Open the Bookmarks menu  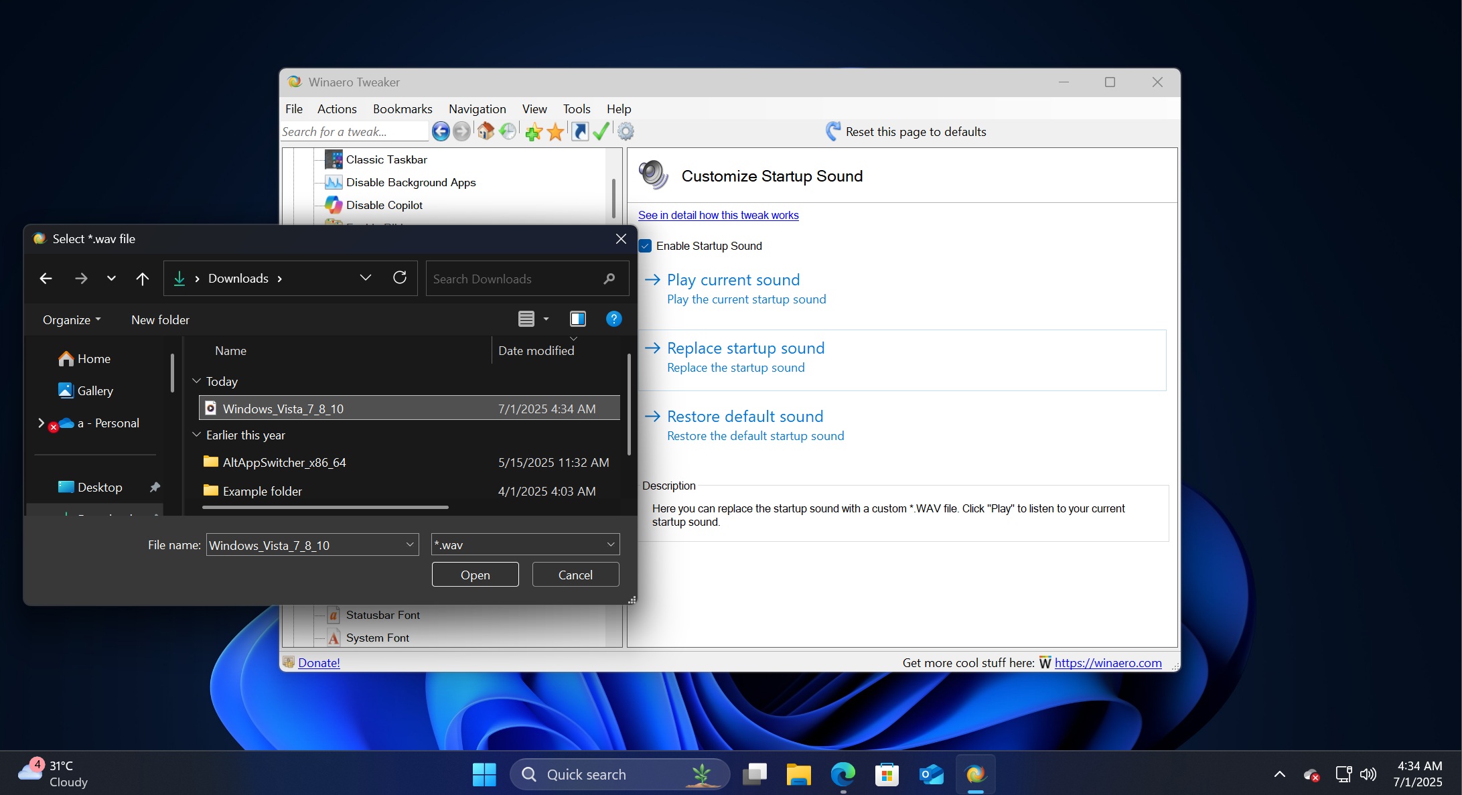pos(403,109)
